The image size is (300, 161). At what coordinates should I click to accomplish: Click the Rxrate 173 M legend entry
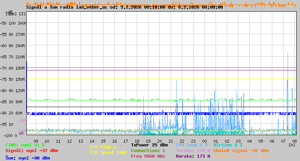click(193, 156)
